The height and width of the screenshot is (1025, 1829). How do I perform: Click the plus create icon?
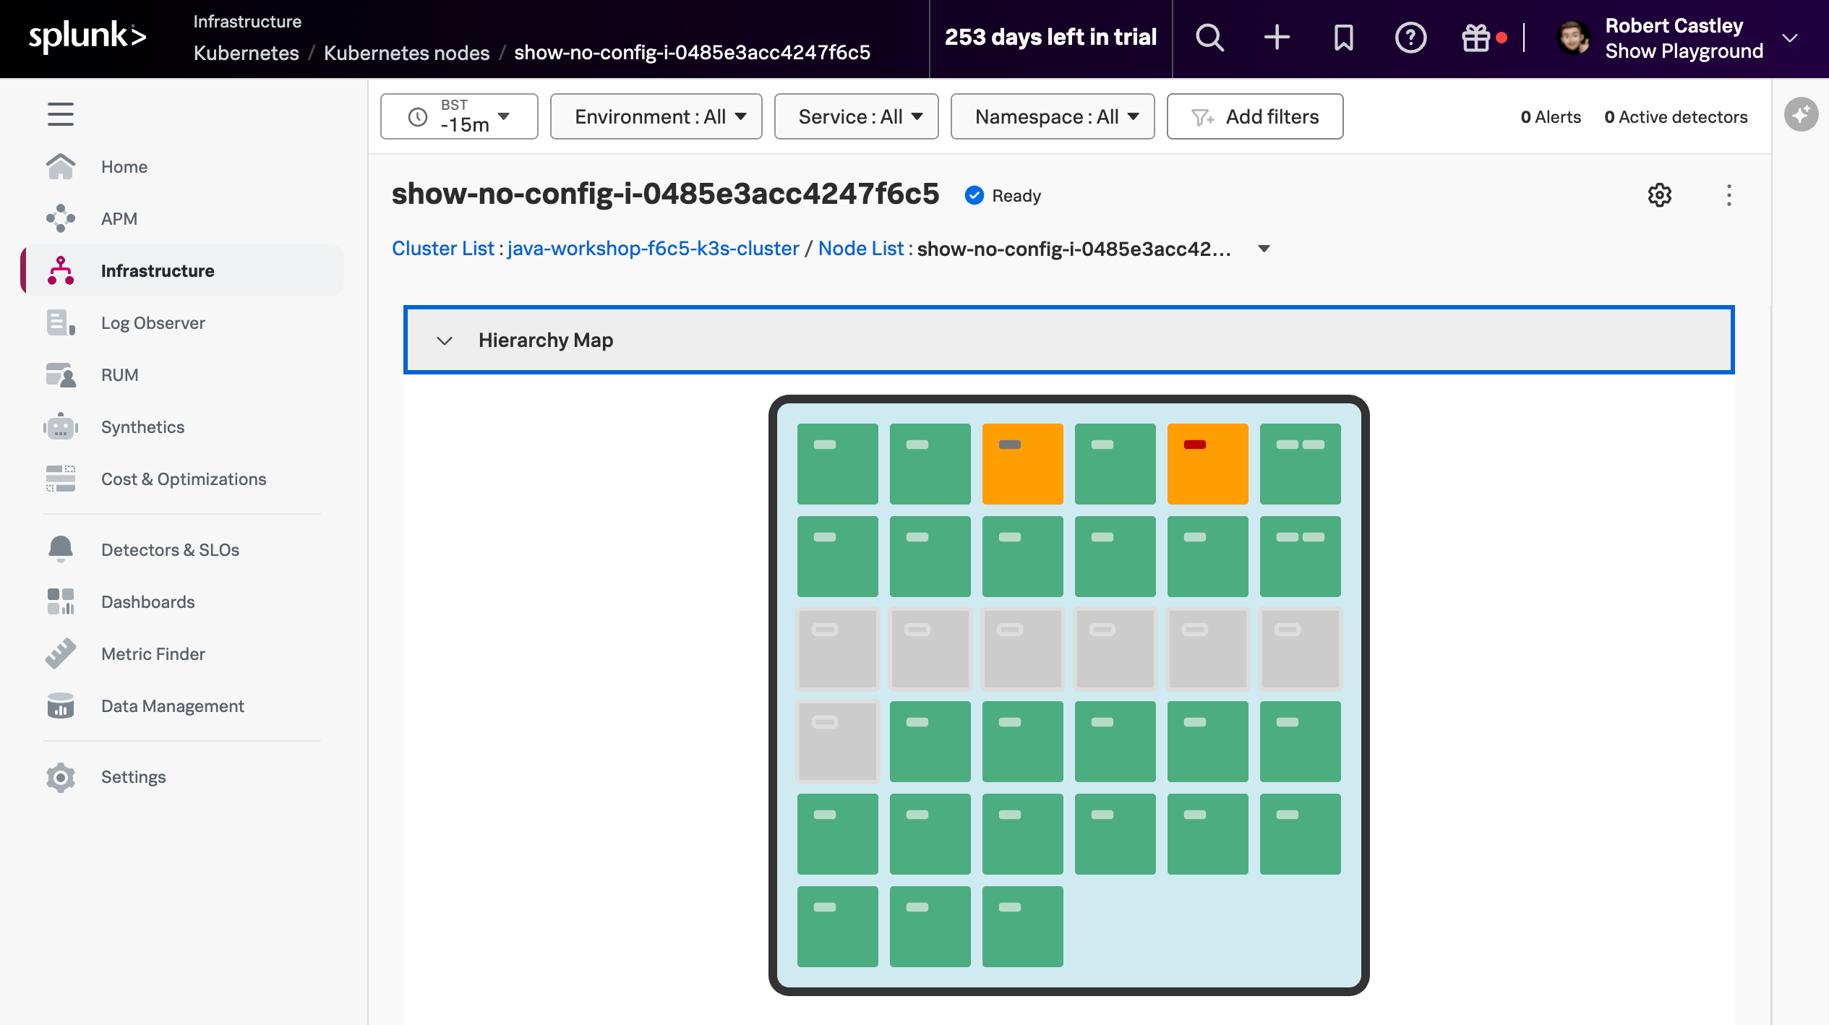1277,38
